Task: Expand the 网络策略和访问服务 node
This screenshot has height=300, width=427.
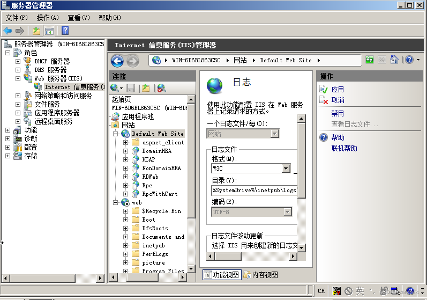Action: [18, 96]
